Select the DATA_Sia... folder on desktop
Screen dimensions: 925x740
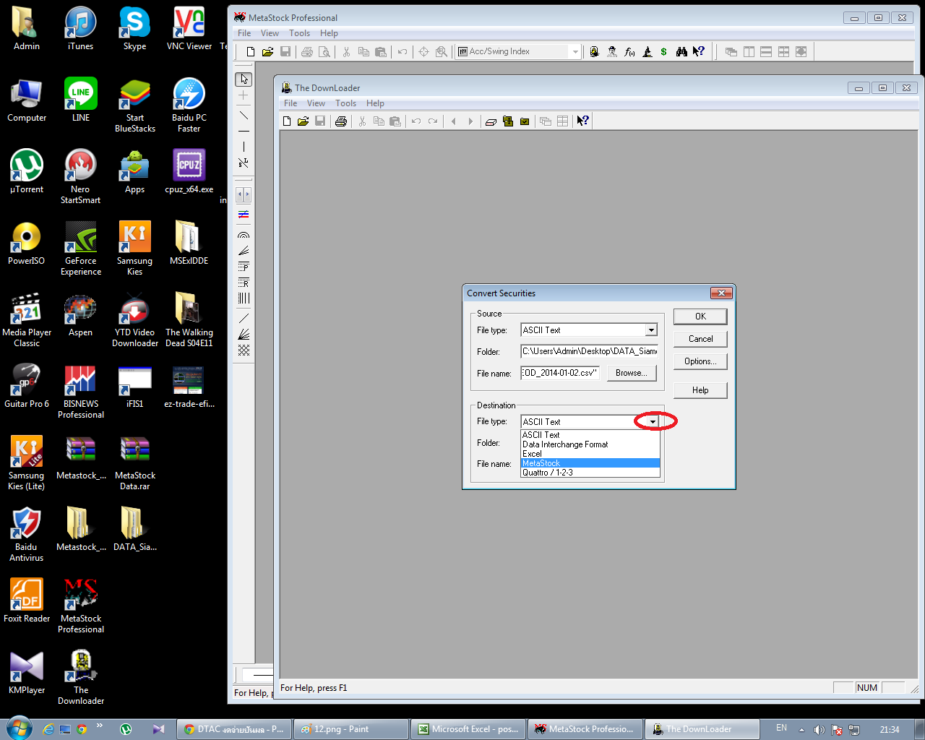tap(135, 529)
